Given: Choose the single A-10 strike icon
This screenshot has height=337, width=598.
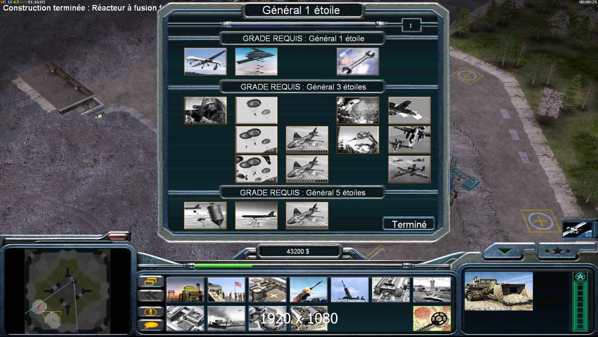Looking at the screenshot, I should tap(410, 110).
